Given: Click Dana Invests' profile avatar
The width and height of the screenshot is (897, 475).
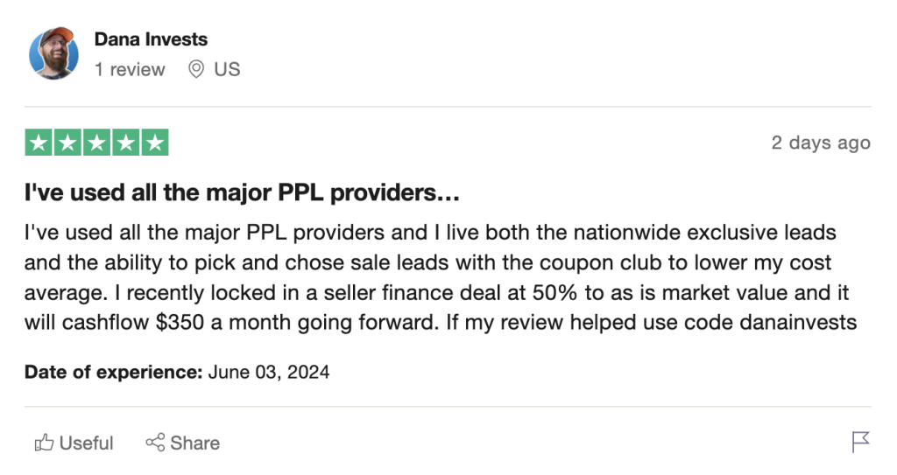Looking at the screenshot, I should (53, 54).
